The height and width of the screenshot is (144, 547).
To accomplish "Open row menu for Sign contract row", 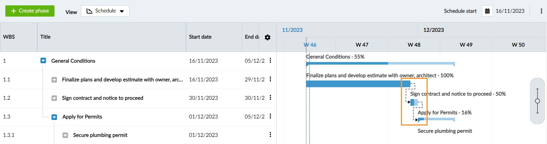I will (270, 97).
